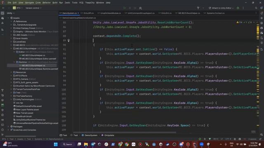Collapse the ME.BECS.BurstHelper folder
The height and width of the screenshot is (148, 264).
pyautogui.click(x=11, y=49)
